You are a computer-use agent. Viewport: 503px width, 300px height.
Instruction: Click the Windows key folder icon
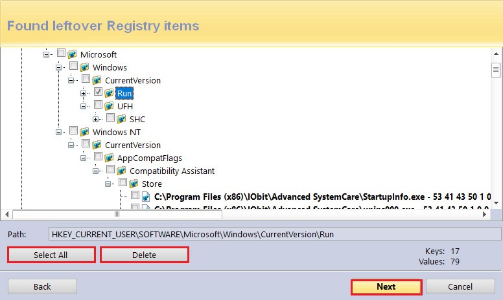click(x=84, y=67)
